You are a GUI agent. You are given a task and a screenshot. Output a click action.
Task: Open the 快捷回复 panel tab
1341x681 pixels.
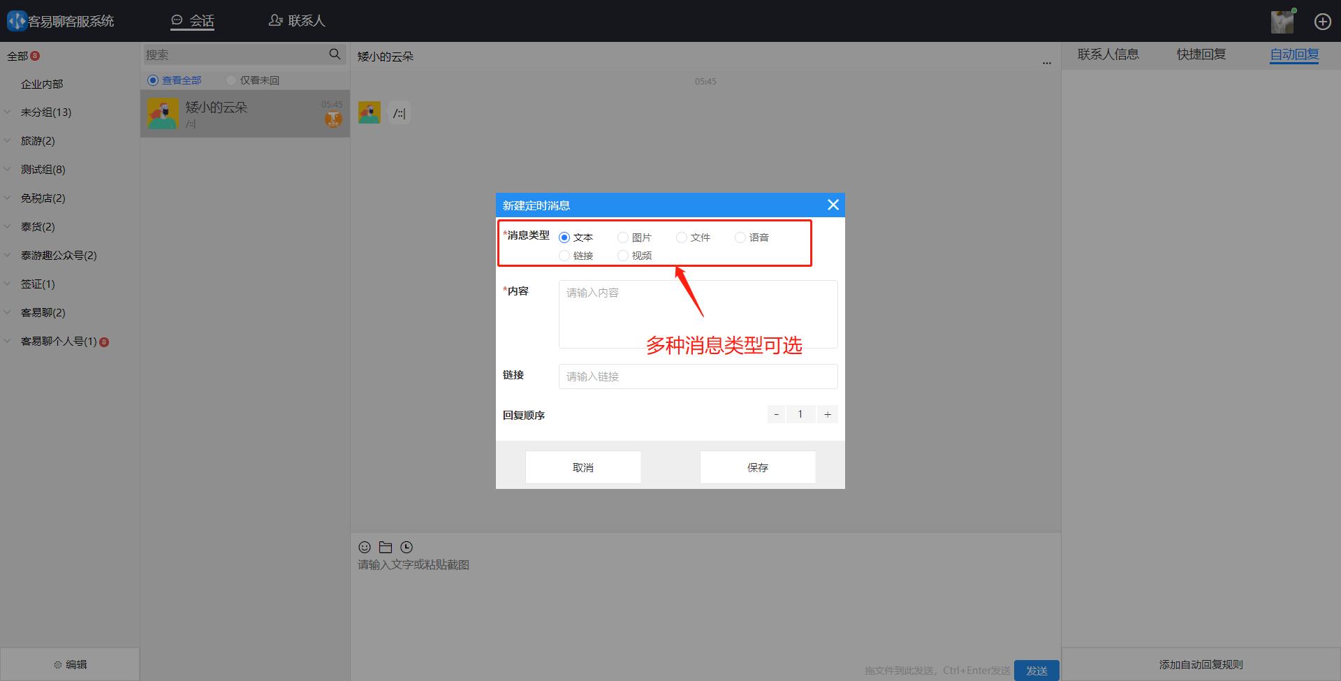click(1200, 54)
